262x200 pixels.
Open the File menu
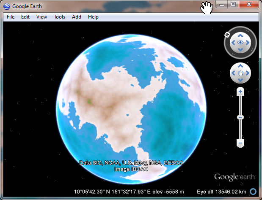pyautogui.click(x=11, y=17)
